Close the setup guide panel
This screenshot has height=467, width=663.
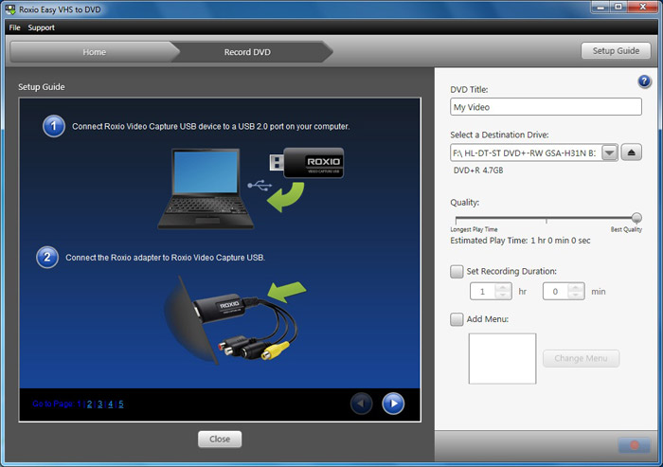pyautogui.click(x=220, y=440)
